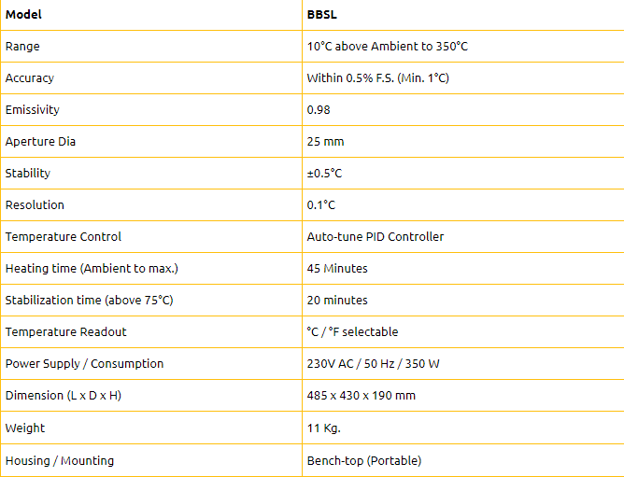The image size is (624, 477).
Task: Click the Accuracy label
Action: coord(30,78)
